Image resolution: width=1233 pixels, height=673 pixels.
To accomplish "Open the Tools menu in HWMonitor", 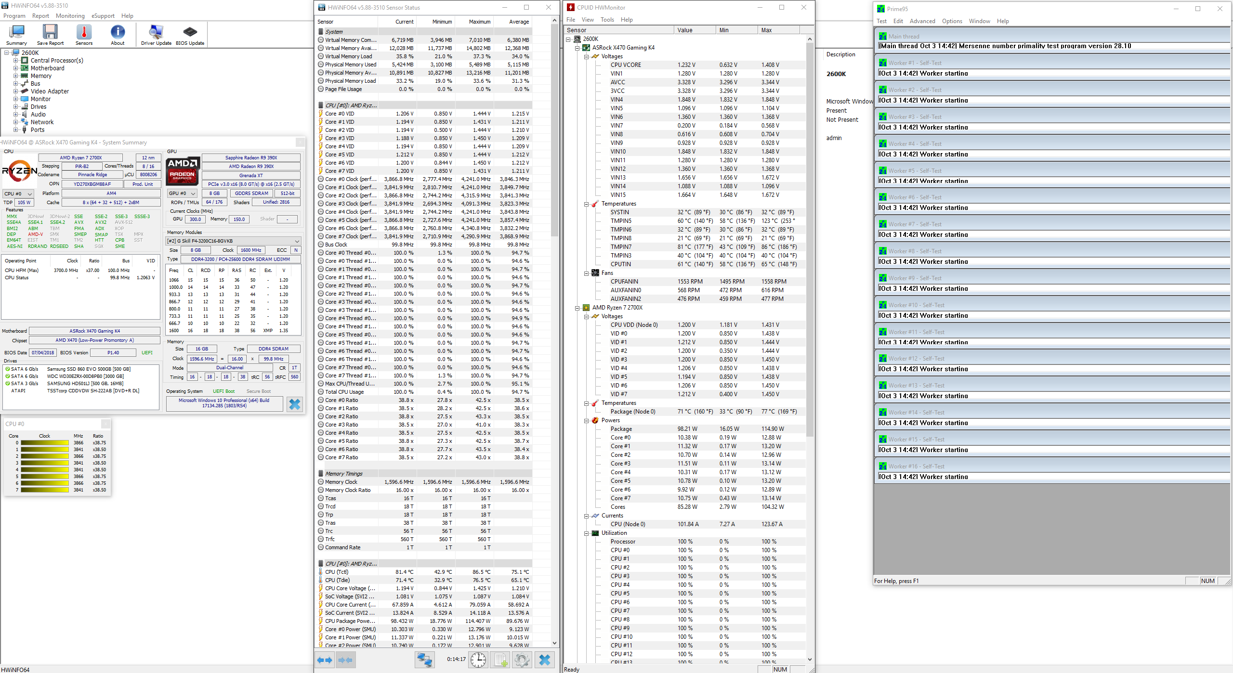I will (607, 20).
